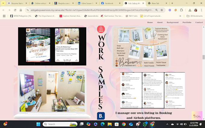Open the Windows Start menu
Image resolution: width=205 pixels, height=128 pixels.
tap(38, 124)
